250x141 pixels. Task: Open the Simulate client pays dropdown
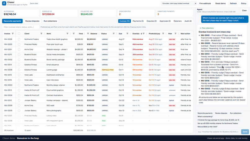tap(179, 3)
